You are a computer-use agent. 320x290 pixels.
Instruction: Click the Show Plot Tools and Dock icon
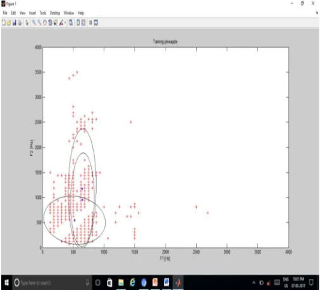[x=95, y=23]
